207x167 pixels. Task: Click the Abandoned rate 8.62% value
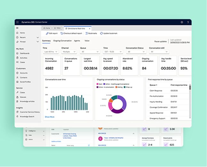click(128, 68)
